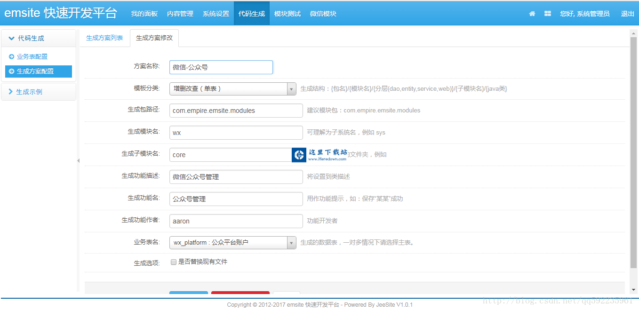Click the arrow icon beside 生成方案配置

tap(11, 72)
